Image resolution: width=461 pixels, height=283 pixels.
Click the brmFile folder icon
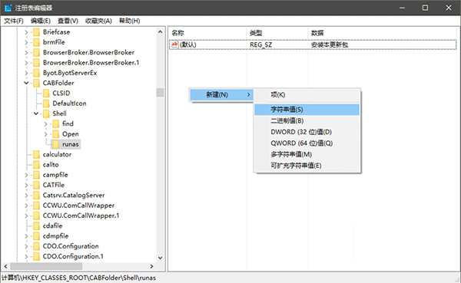click(x=36, y=42)
